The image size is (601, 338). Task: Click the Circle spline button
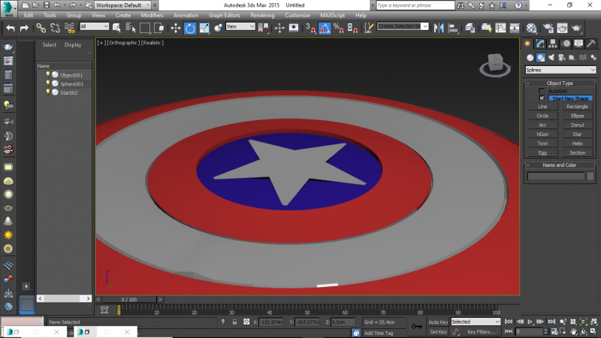(x=542, y=116)
